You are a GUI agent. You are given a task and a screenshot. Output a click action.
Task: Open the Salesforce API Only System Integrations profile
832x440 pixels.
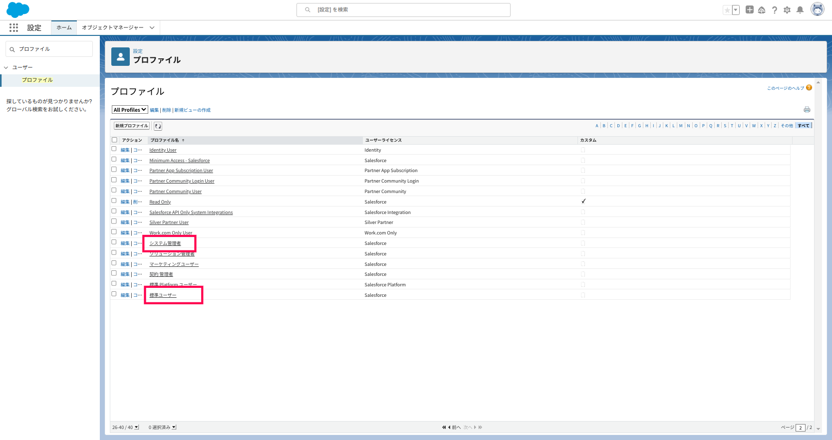[191, 213]
